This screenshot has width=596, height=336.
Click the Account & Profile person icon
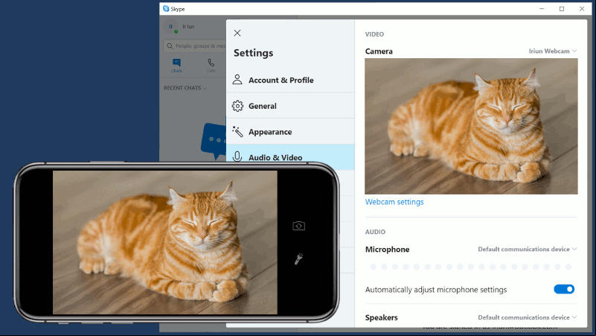point(237,80)
